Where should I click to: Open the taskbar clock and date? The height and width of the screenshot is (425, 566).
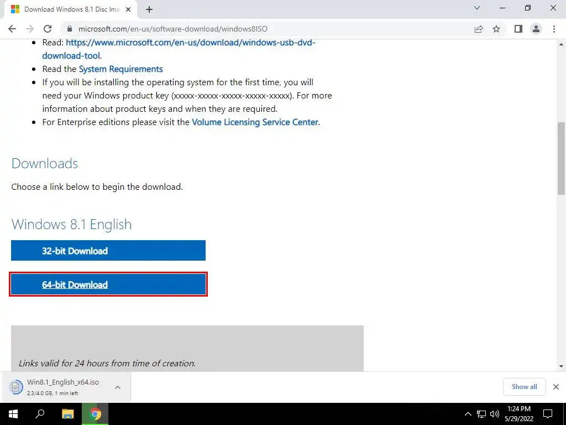[519, 414]
